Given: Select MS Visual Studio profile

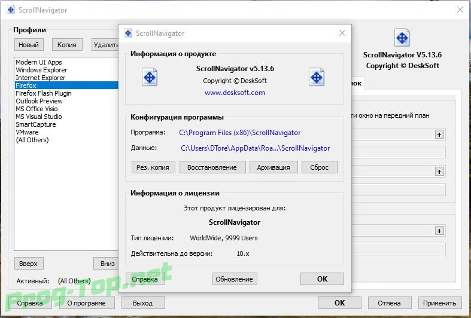Looking at the screenshot, I should click(x=66, y=117).
